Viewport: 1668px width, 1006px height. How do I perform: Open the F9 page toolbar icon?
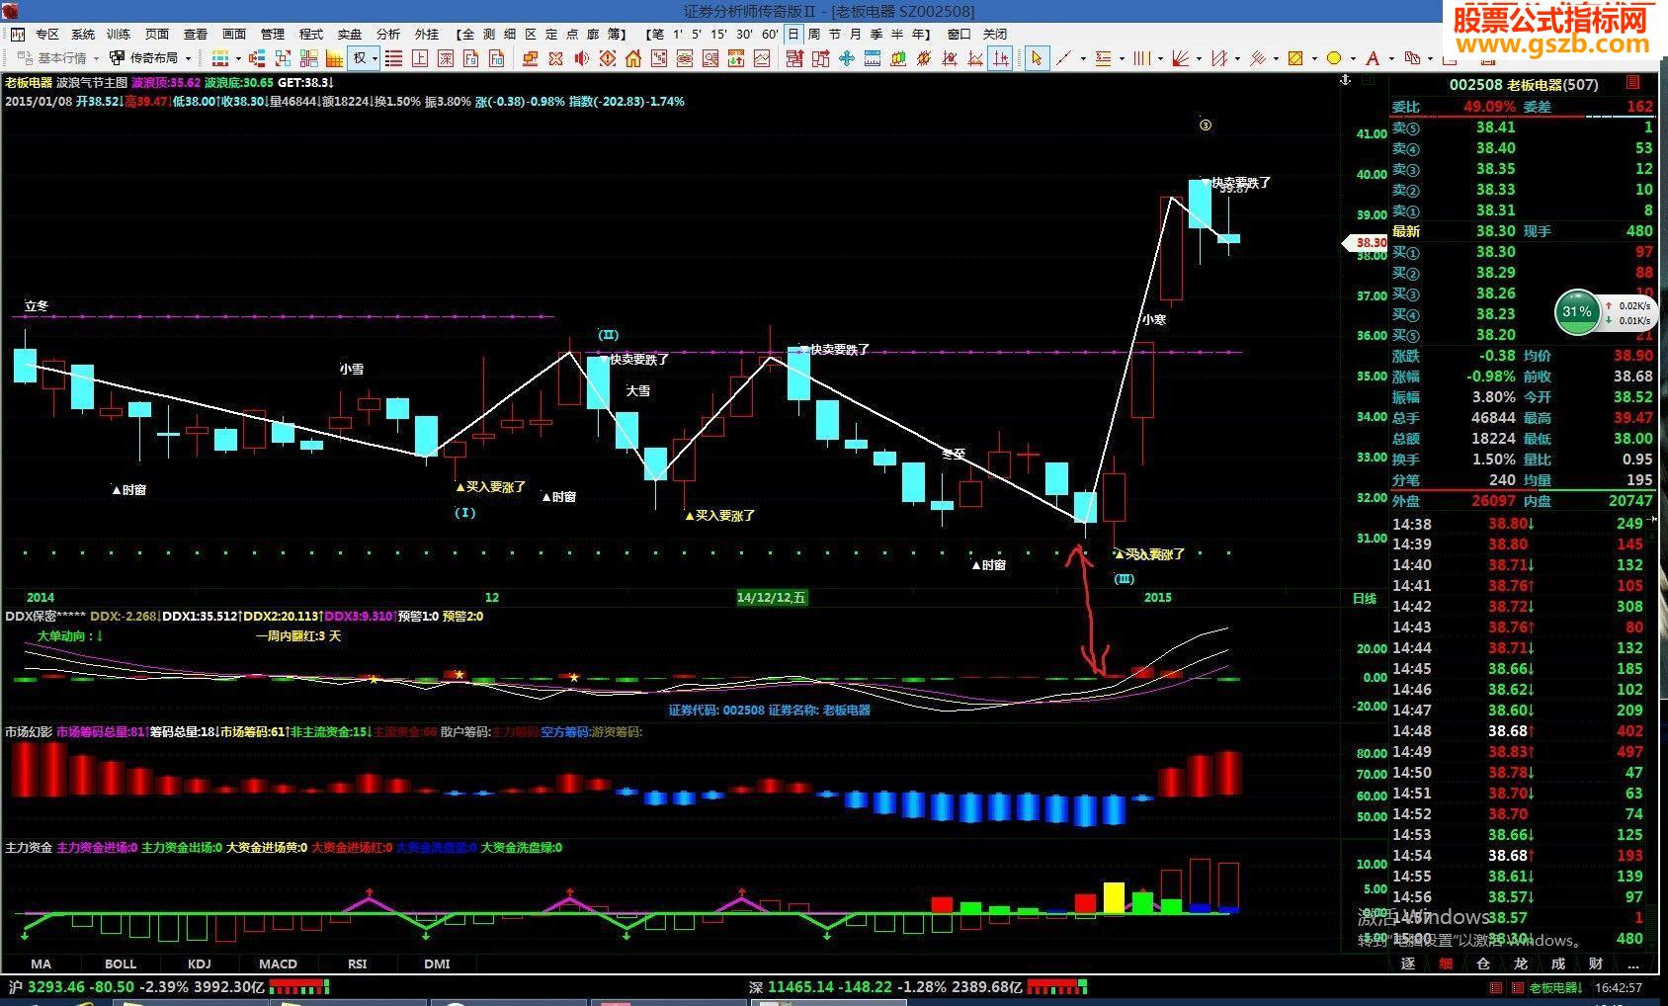[471, 58]
